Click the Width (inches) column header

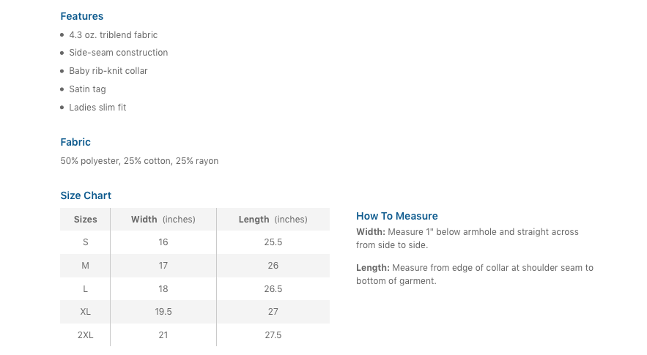tap(163, 220)
